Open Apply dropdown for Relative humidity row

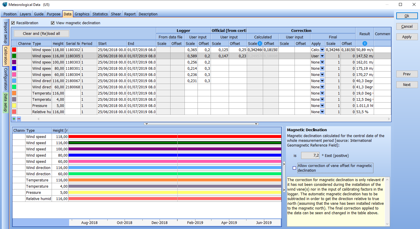[x=322, y=112]
